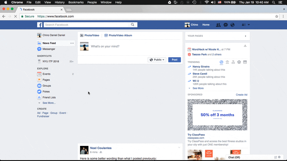This screenshot has height=161, width=287.
Task: Open News Feed options ellipsis
Action: click(72, 43)
